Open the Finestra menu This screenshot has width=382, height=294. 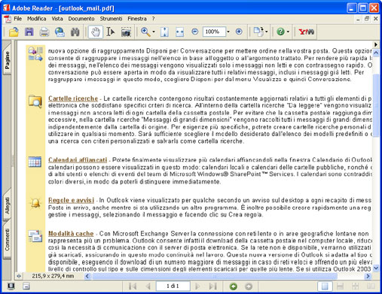pyautogui.click(x=137, y=19)
